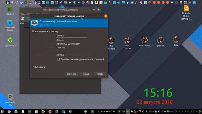The height and width of the screenshot is (114, 202).
Task: Click the Готово button to finish
Action: click(100, 74)
